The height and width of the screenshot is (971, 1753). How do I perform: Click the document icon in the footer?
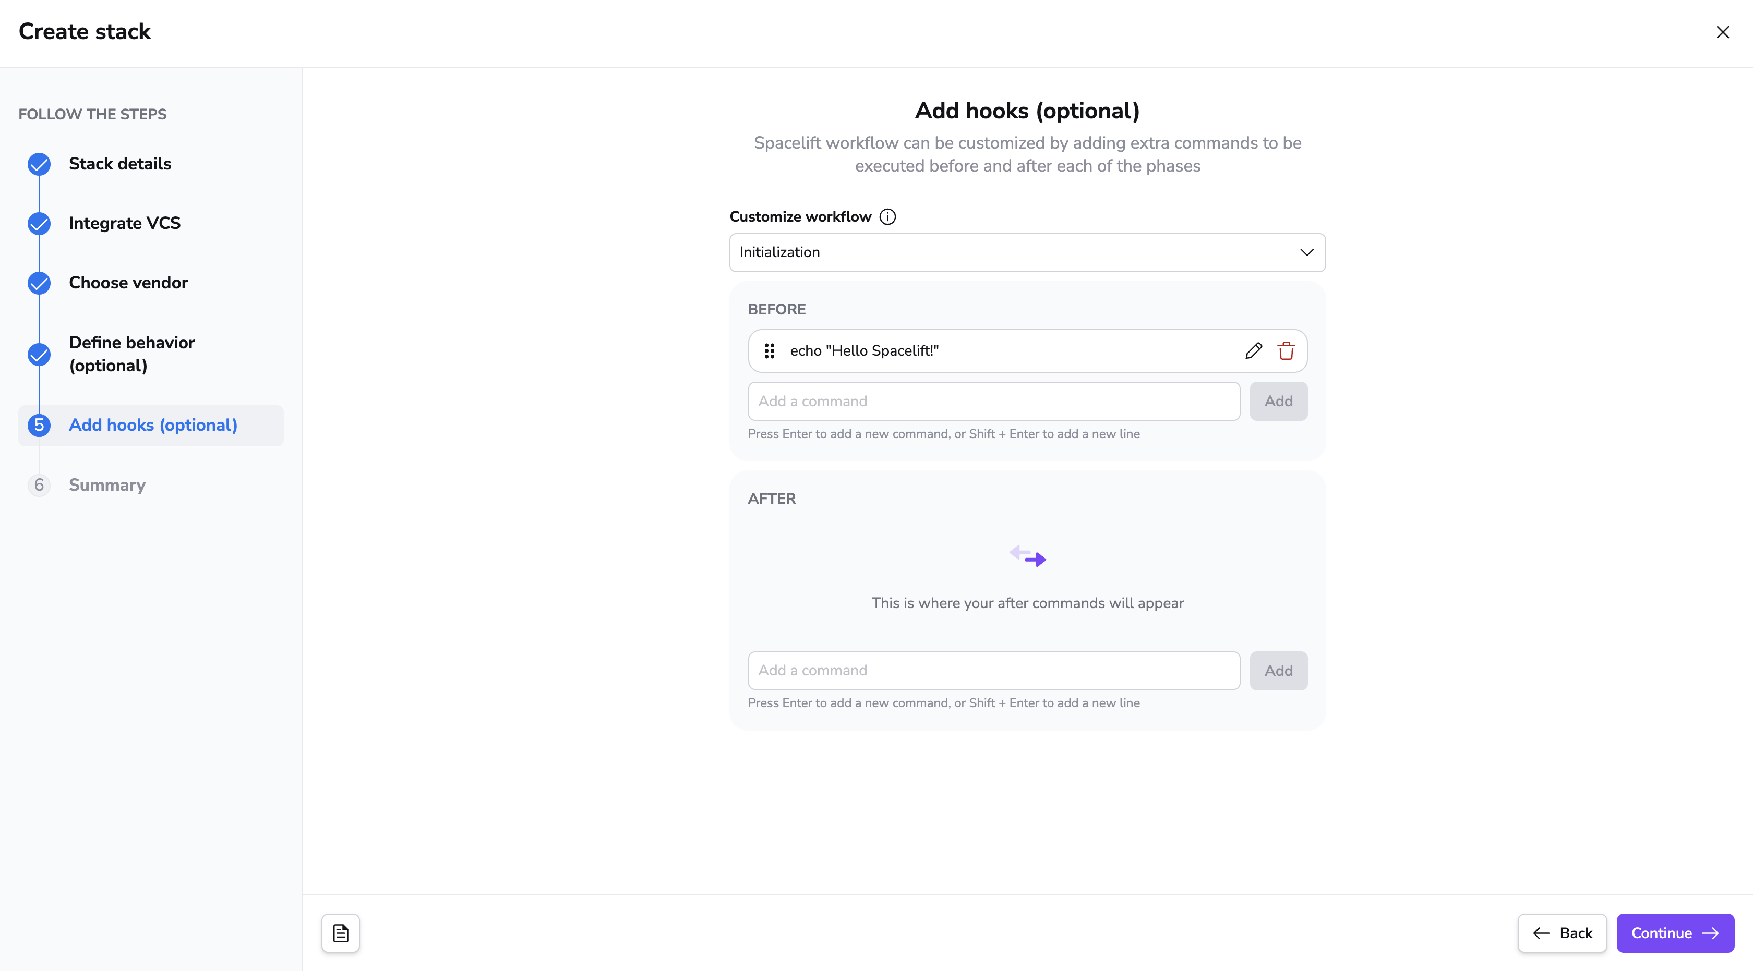point(340,933)
